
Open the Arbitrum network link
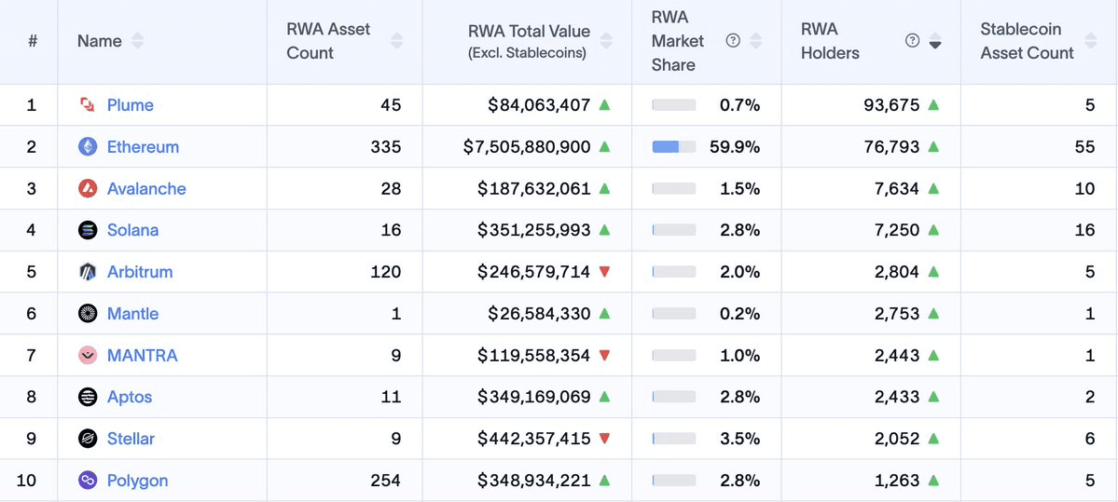point(140,272)
